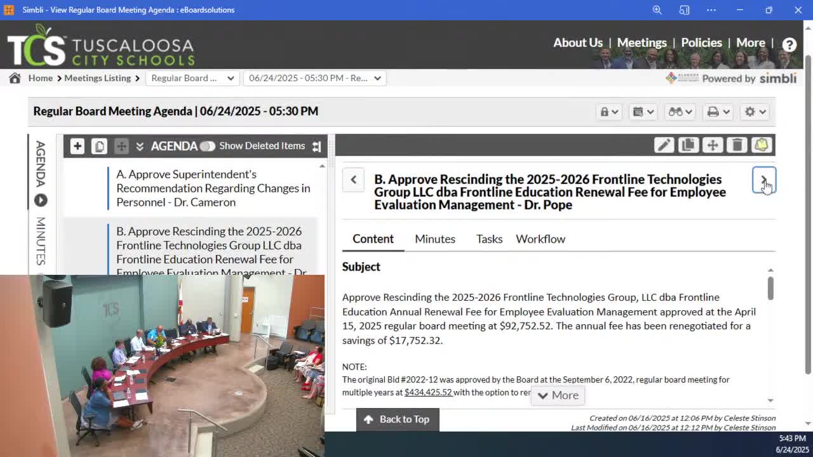Click the trash delete item icon
Viewport: 813px width, 457px height.
(737, 145)
